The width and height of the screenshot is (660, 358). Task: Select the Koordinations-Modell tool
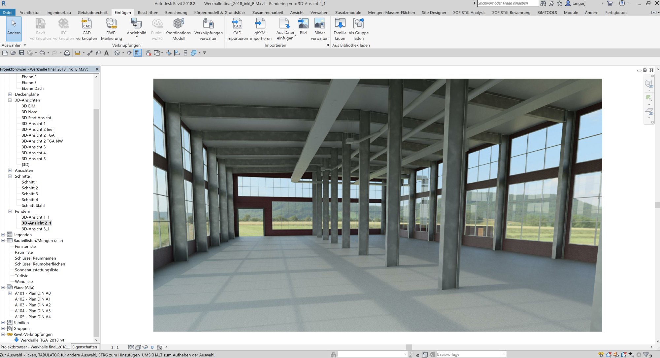[178, 29]
